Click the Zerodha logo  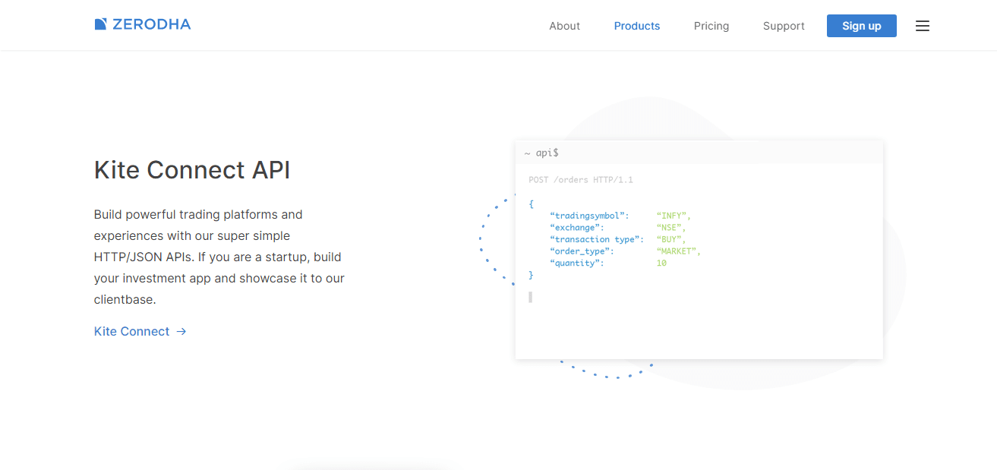(143, 24)
